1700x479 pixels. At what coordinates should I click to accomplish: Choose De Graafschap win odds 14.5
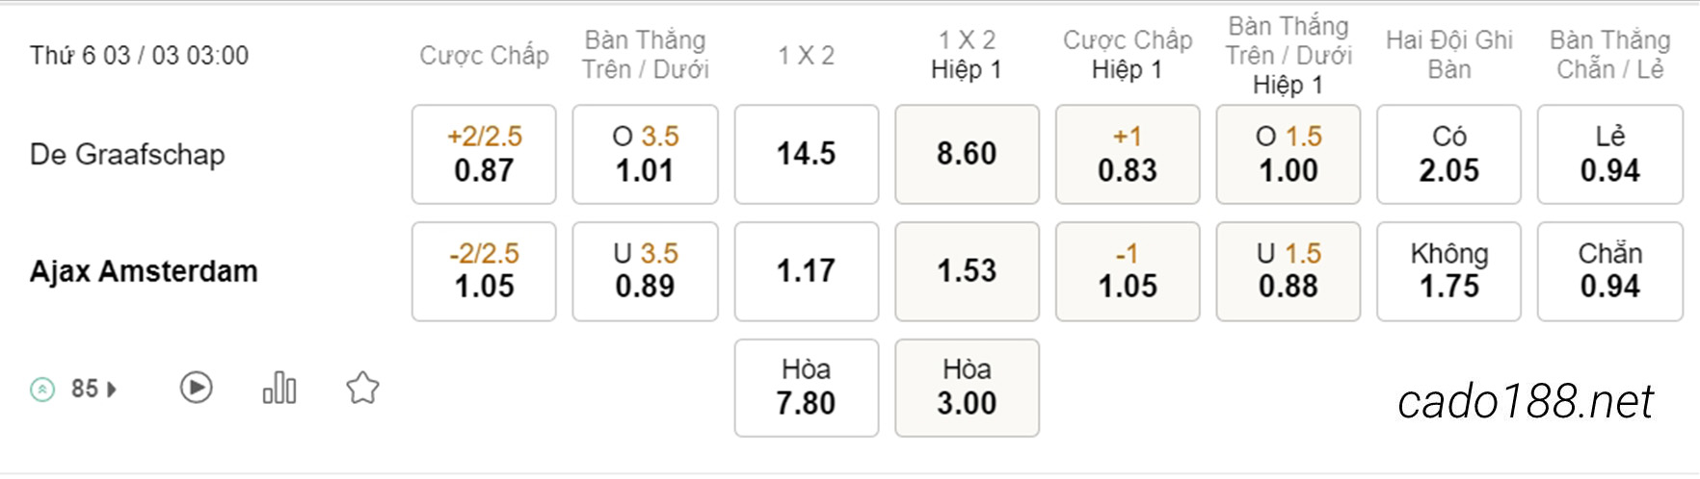coord(807,154)
